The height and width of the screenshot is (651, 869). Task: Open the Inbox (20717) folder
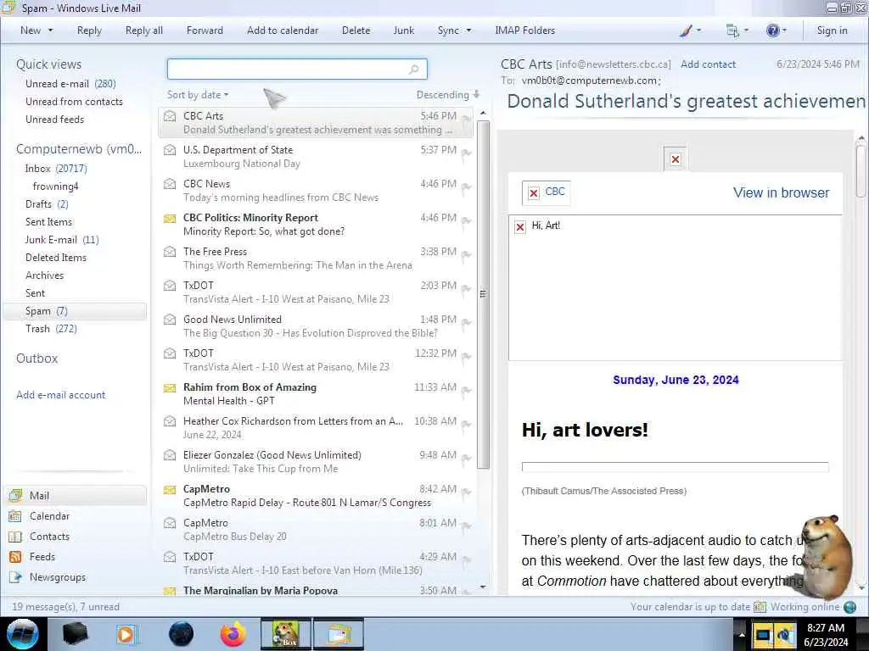[x=56, y=169]
